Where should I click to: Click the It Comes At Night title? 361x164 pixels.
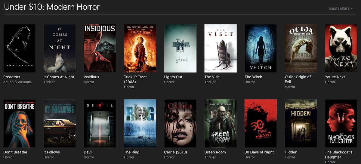[59, 77]
